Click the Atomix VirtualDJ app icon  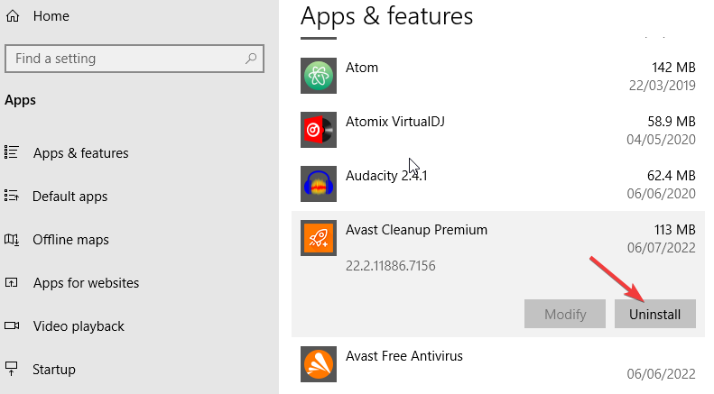[x=318, y=130]
